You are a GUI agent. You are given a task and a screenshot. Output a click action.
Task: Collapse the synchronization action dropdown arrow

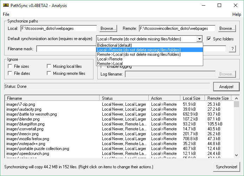[200, 39]
